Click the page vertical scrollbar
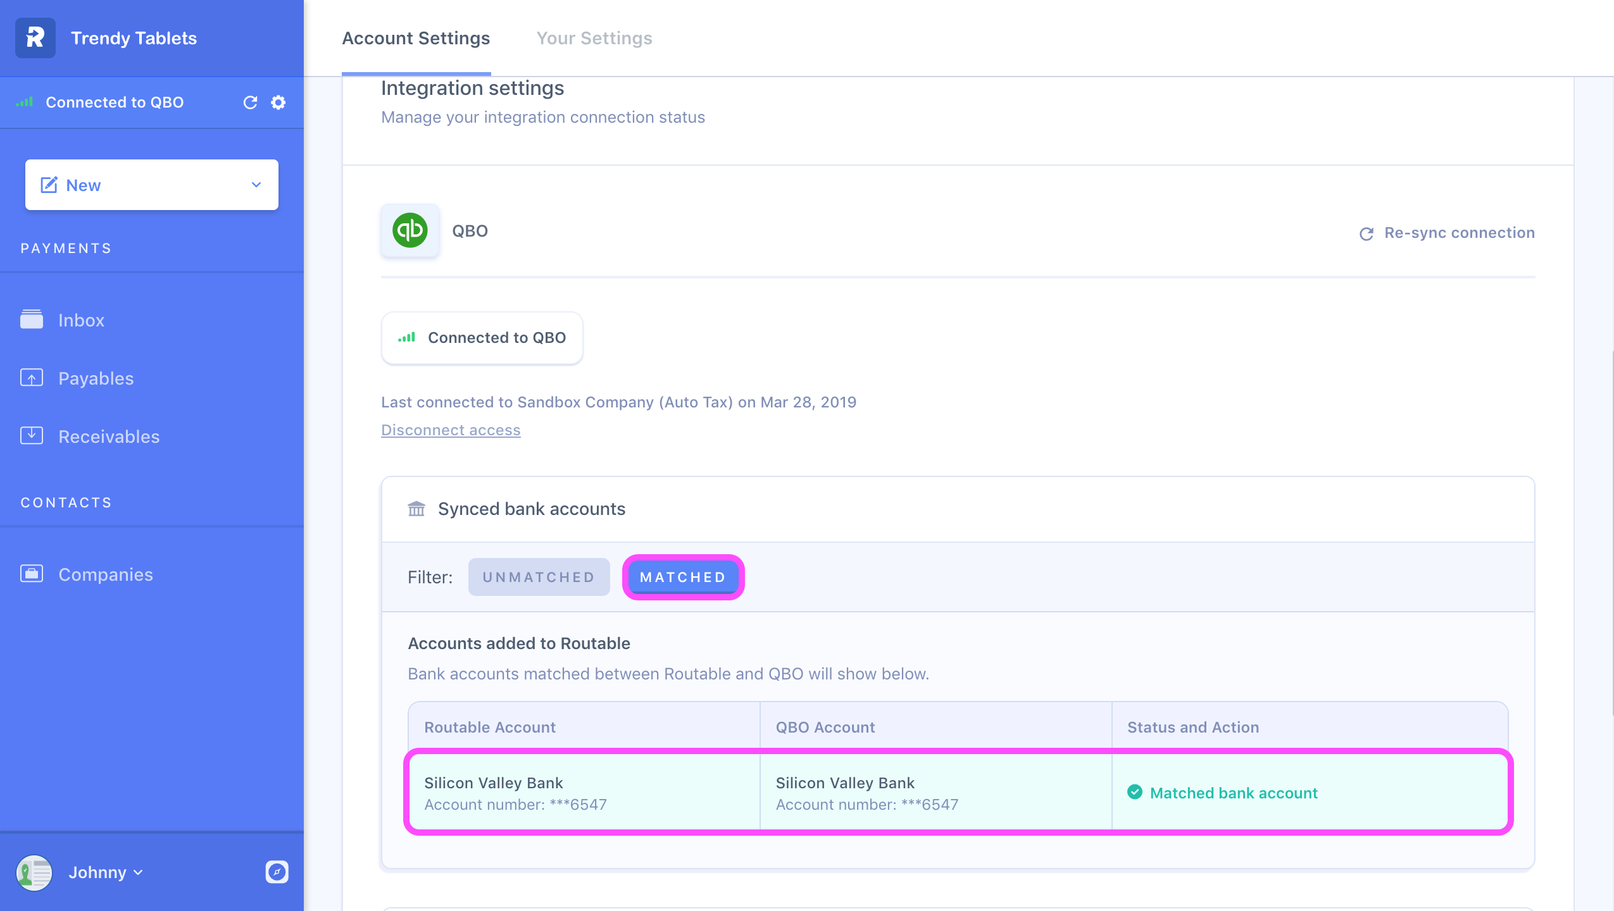Screen dimensions: 1614x911 pyautogui.click(x=1611, y=531)
